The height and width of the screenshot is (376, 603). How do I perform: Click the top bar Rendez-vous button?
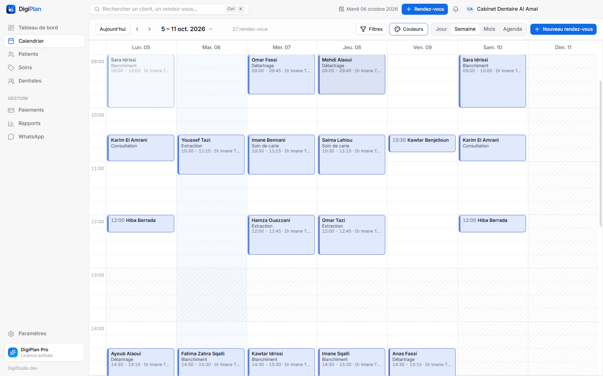coord(425,9)
